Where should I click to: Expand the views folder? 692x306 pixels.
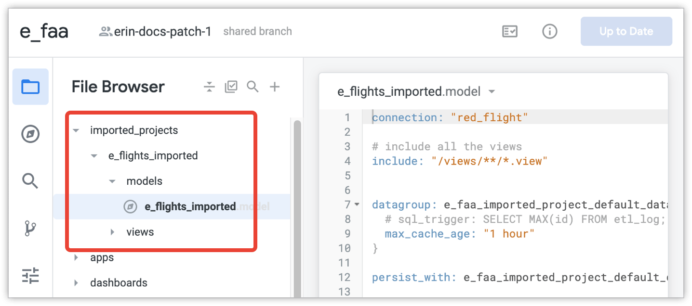(x=112, y=231)
